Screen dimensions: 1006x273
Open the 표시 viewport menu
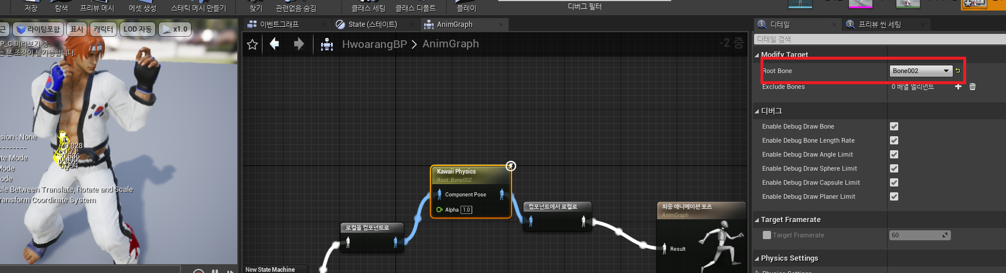point(77,29)
